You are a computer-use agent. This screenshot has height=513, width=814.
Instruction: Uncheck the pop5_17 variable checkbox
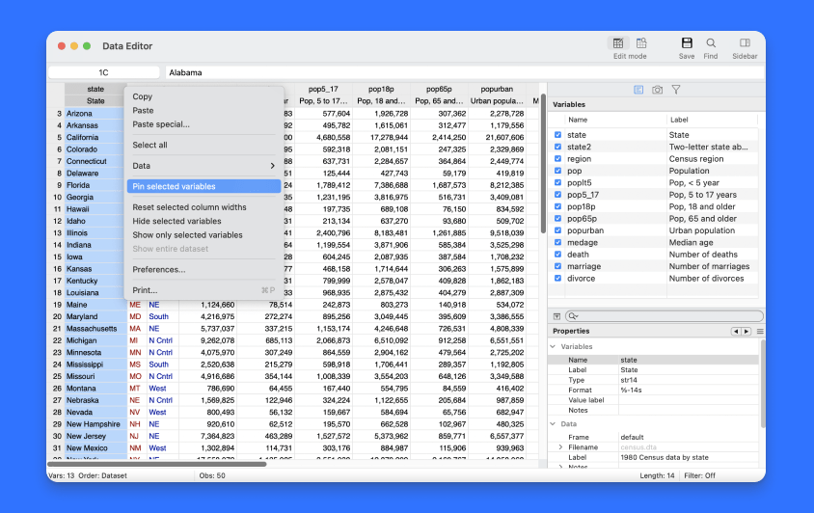(x=557, y=194)
